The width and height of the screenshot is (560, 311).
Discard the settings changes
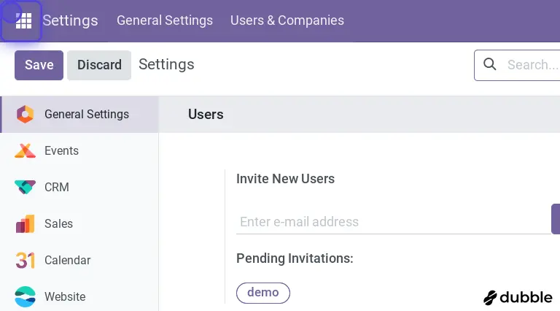point(99,65)
